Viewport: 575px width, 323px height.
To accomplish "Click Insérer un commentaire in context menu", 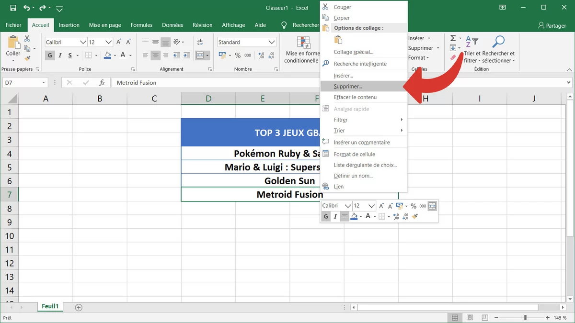I will pos(363,142).
